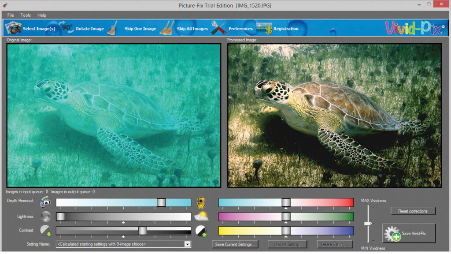Click the Select Image(s) camera icon
Screen dimensions: 451x254
coord(13,28)
